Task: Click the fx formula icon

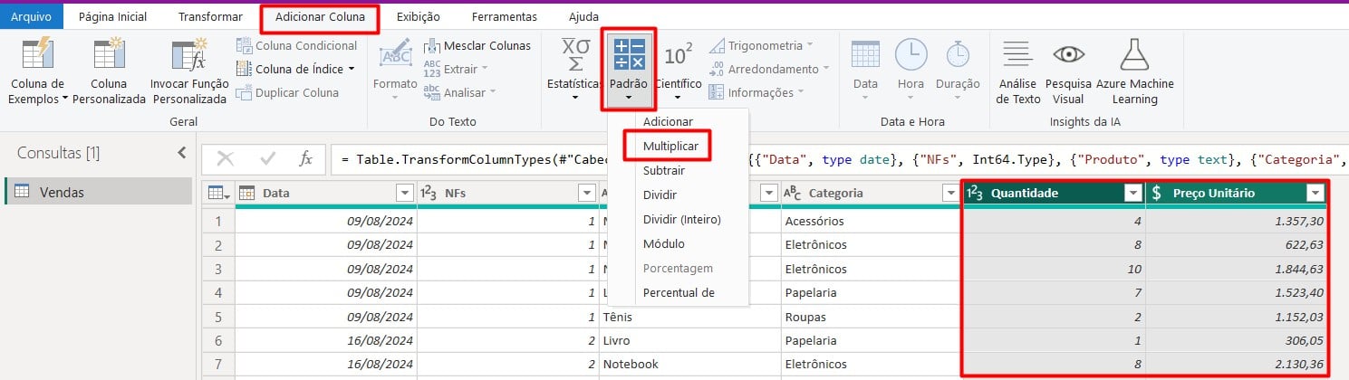Action: (x=306, y=158)
